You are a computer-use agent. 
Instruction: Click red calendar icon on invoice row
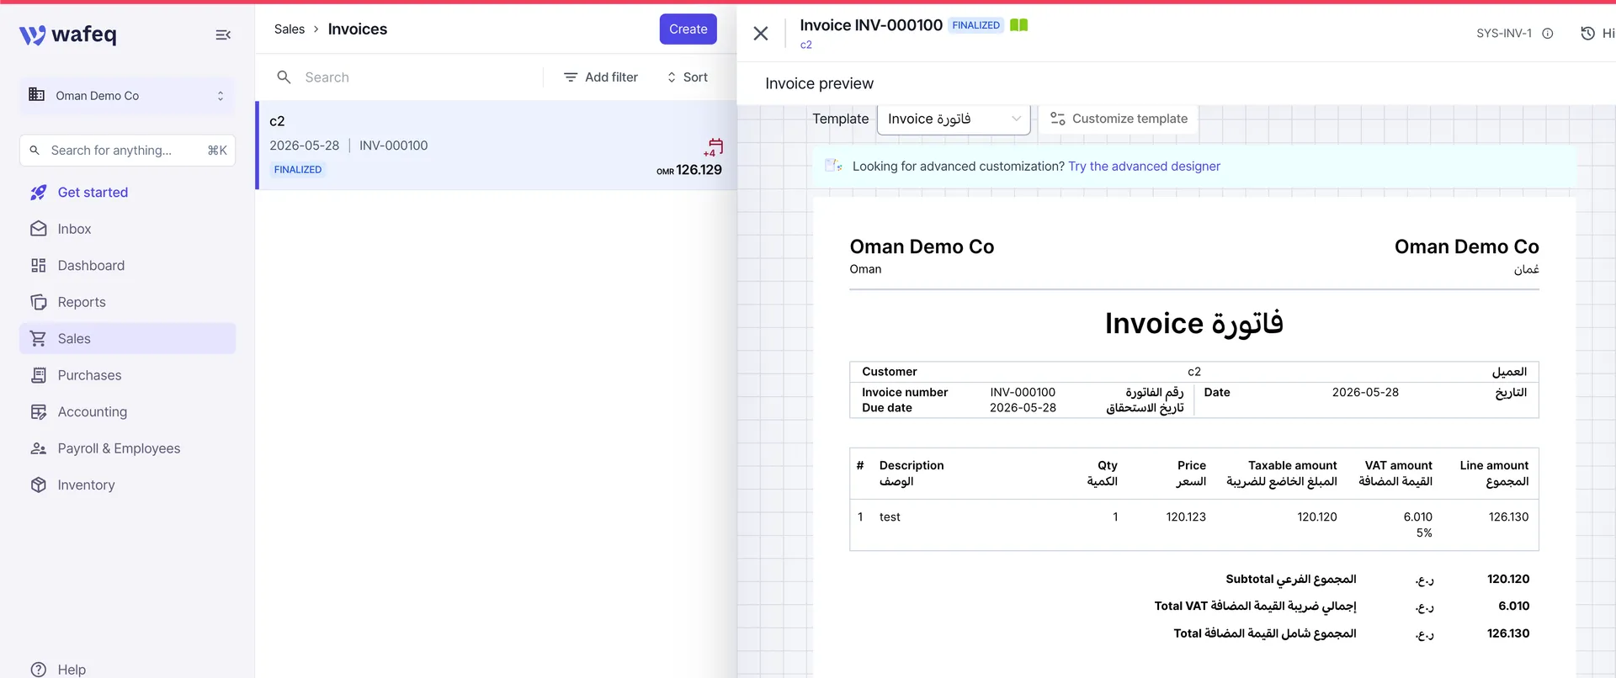tap(714, 147)
